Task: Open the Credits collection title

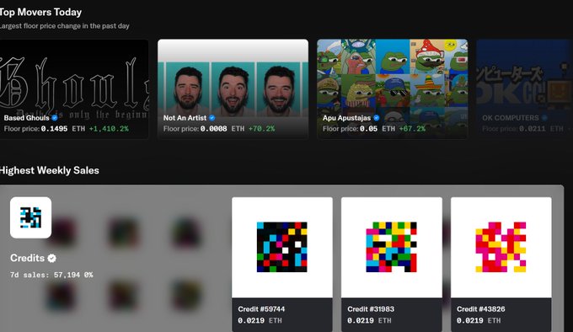Action: [27, 258]
